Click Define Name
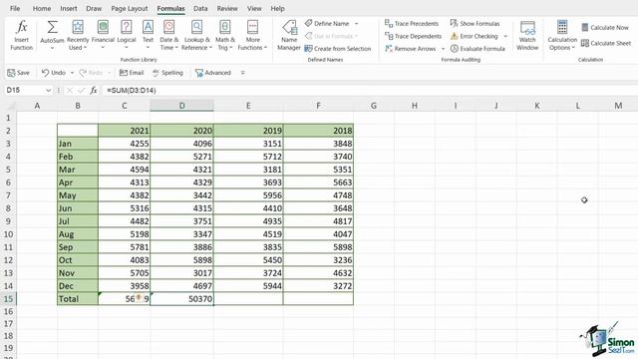 328,24
